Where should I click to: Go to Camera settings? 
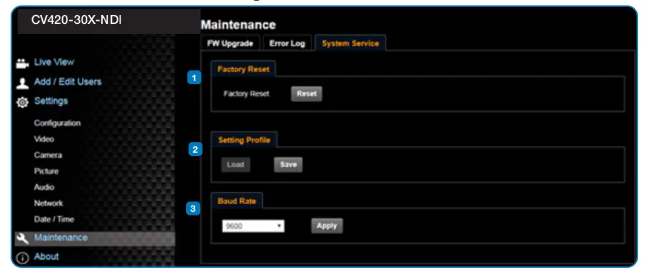click(48, 155)
